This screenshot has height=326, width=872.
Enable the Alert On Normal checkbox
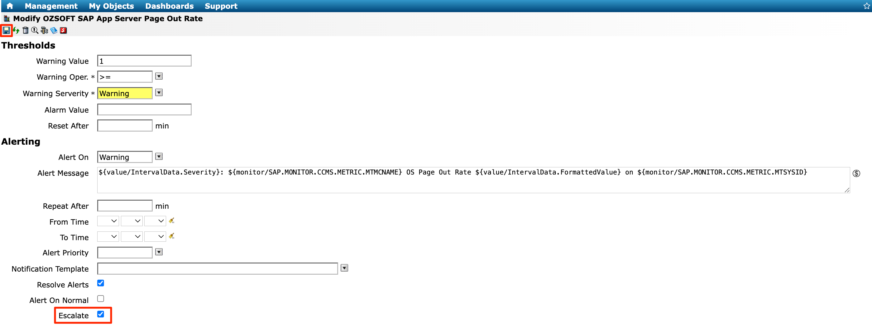point(101,299)
